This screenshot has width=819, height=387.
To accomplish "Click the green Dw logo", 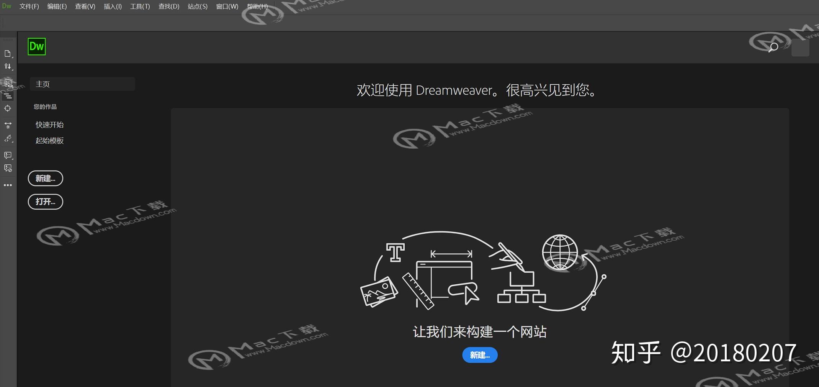I will click(x=37, y=47).
